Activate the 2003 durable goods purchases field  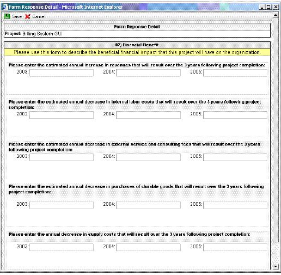tap(62, 205)
